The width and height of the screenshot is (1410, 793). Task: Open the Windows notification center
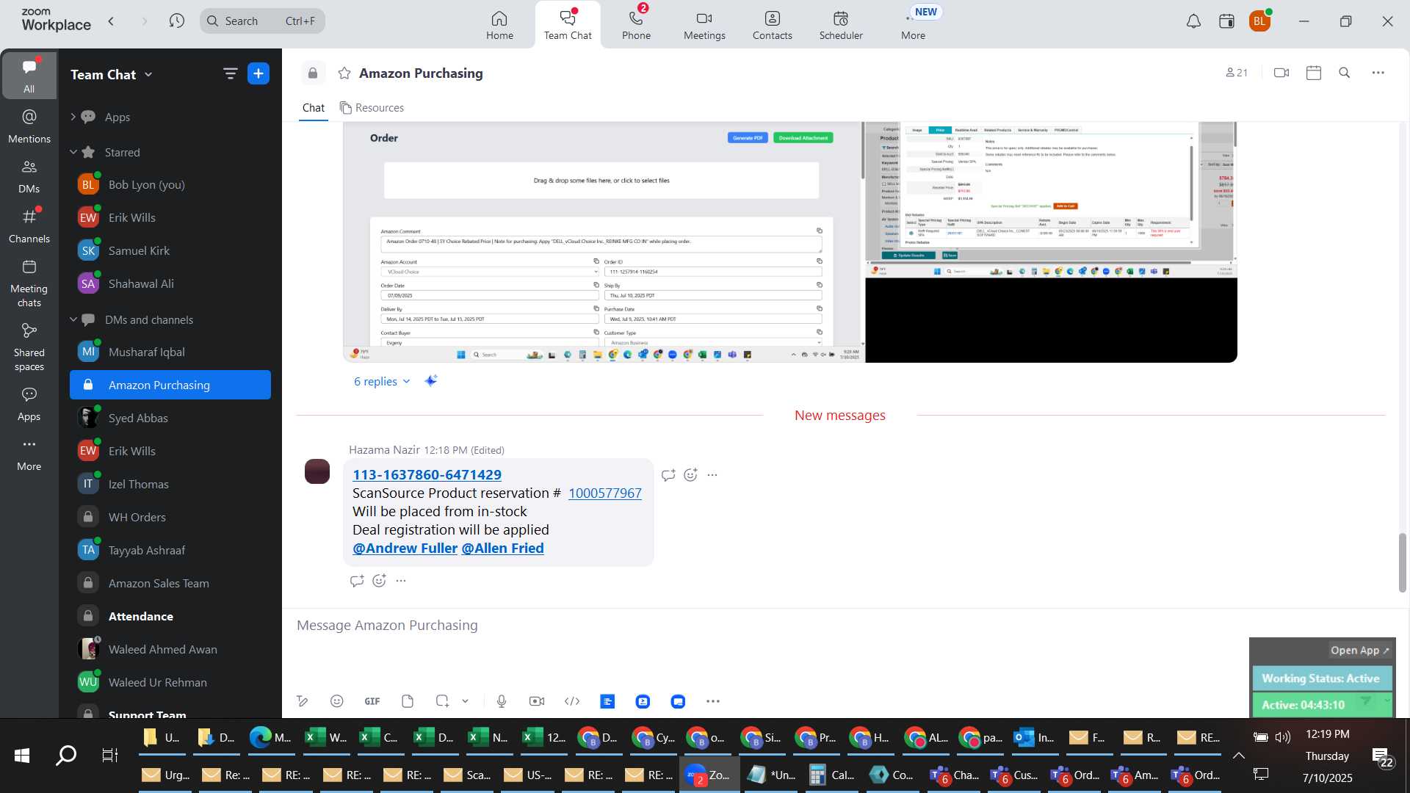coord(1382,757)
